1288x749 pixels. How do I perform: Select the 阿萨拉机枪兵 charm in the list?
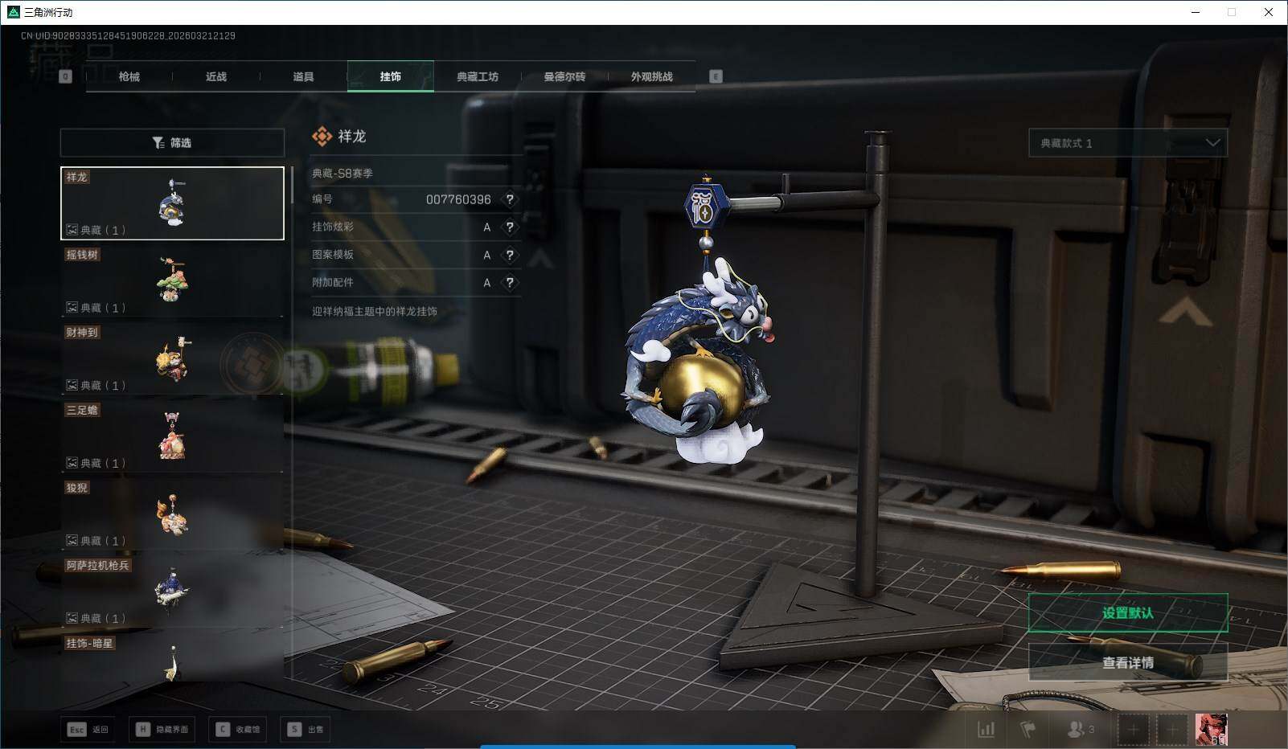(x=172, y=592)
